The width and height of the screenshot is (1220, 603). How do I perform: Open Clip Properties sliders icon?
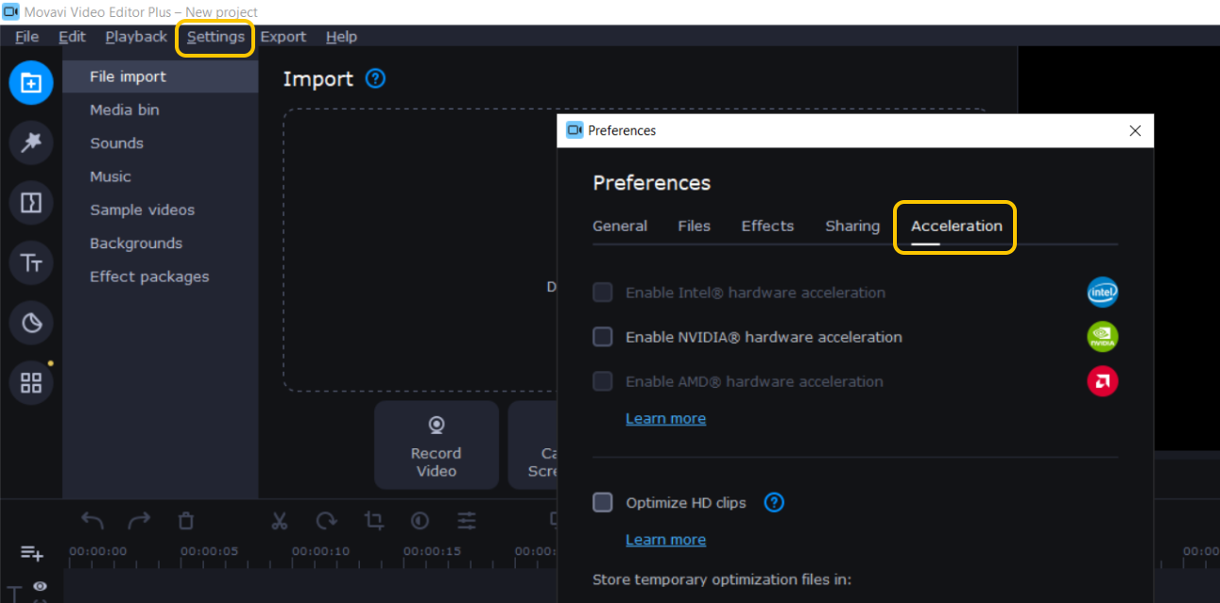click(x=466, y=520)
